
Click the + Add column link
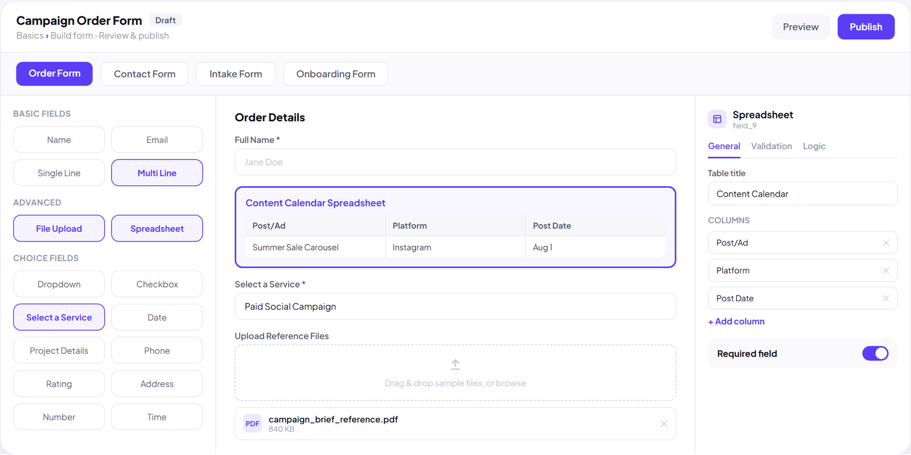(x=736, y=321)
